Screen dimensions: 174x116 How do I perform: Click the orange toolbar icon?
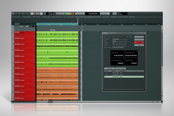pos(37,14)
